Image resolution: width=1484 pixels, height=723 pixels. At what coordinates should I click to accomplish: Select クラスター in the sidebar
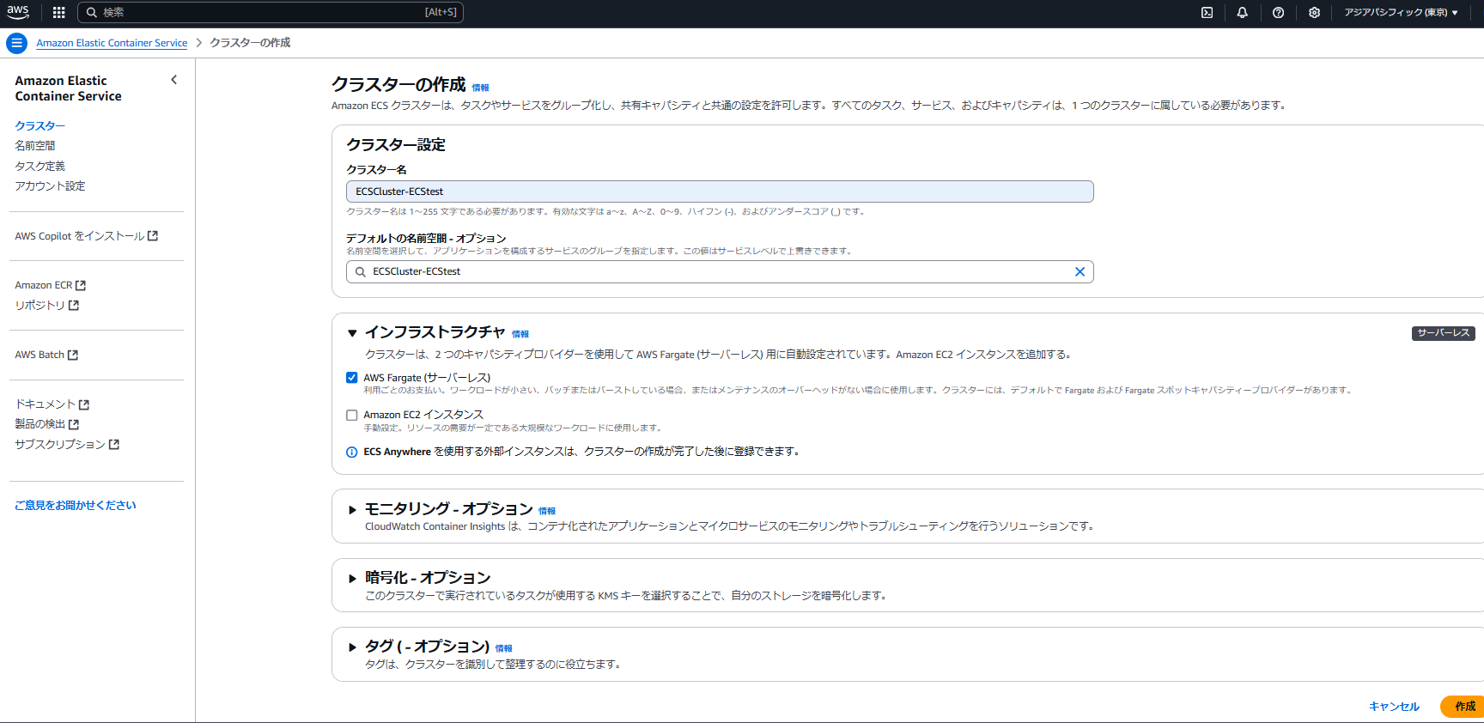40,125
